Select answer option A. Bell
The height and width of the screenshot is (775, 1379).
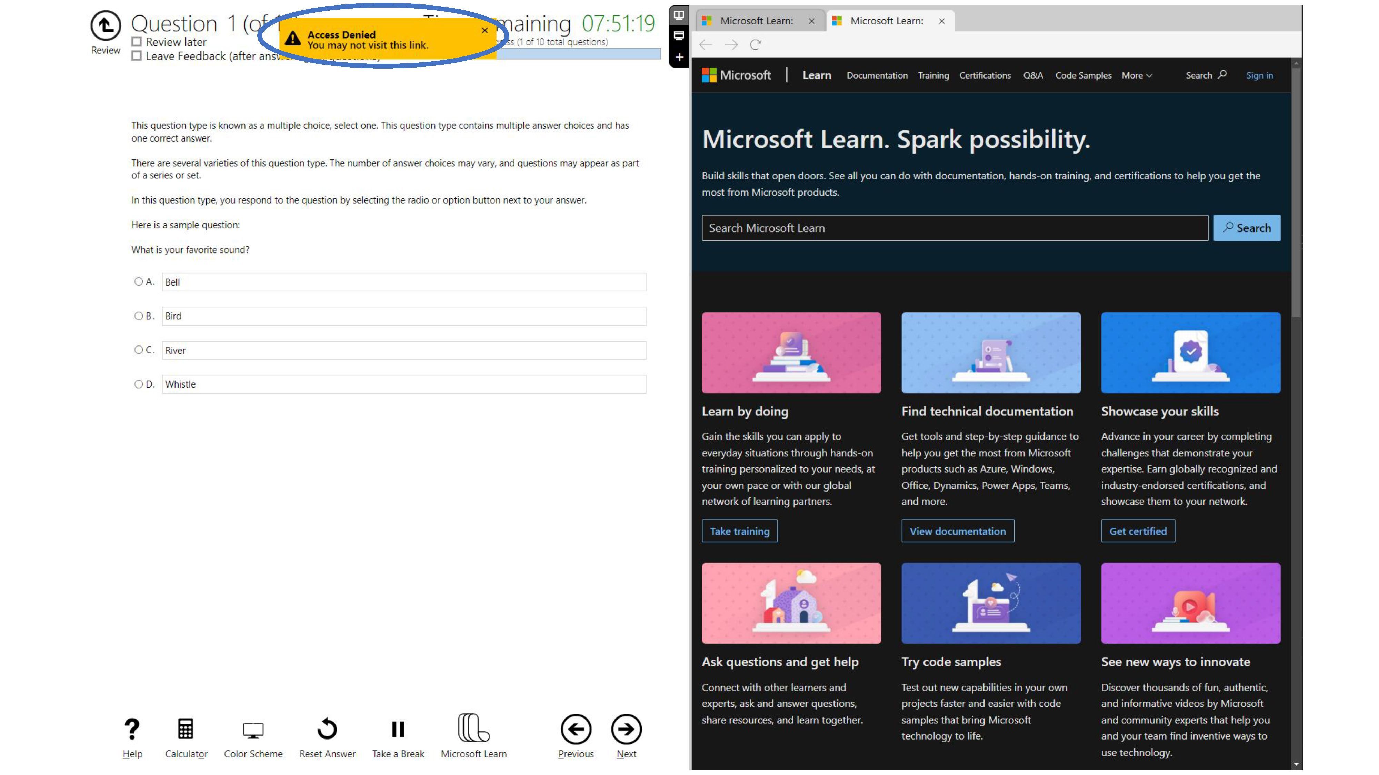(139, 281)
